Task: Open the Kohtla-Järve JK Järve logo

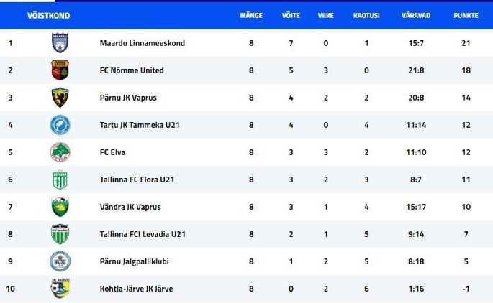Action: coord(60,288)
